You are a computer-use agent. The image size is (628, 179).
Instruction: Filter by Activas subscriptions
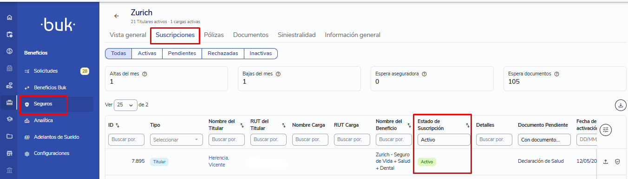click(x=147, y=54)
